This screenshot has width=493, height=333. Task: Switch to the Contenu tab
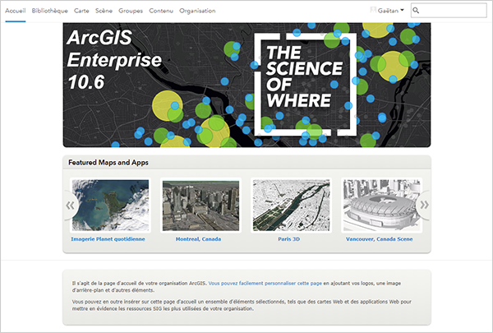click(x=161, y=11)
